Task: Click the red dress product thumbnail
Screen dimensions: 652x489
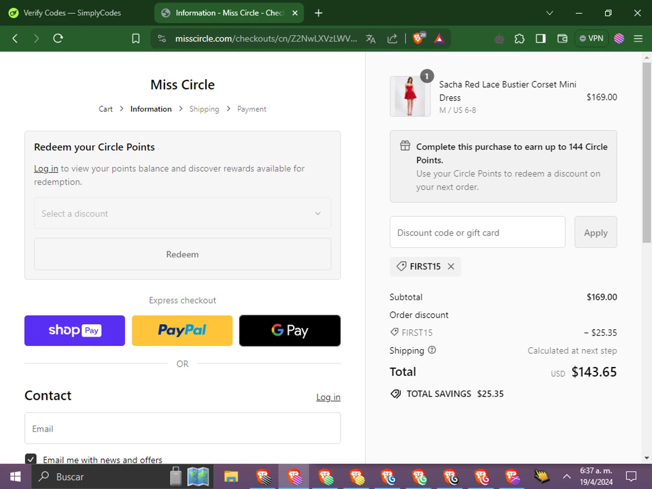Action: [x=410, y=96]
